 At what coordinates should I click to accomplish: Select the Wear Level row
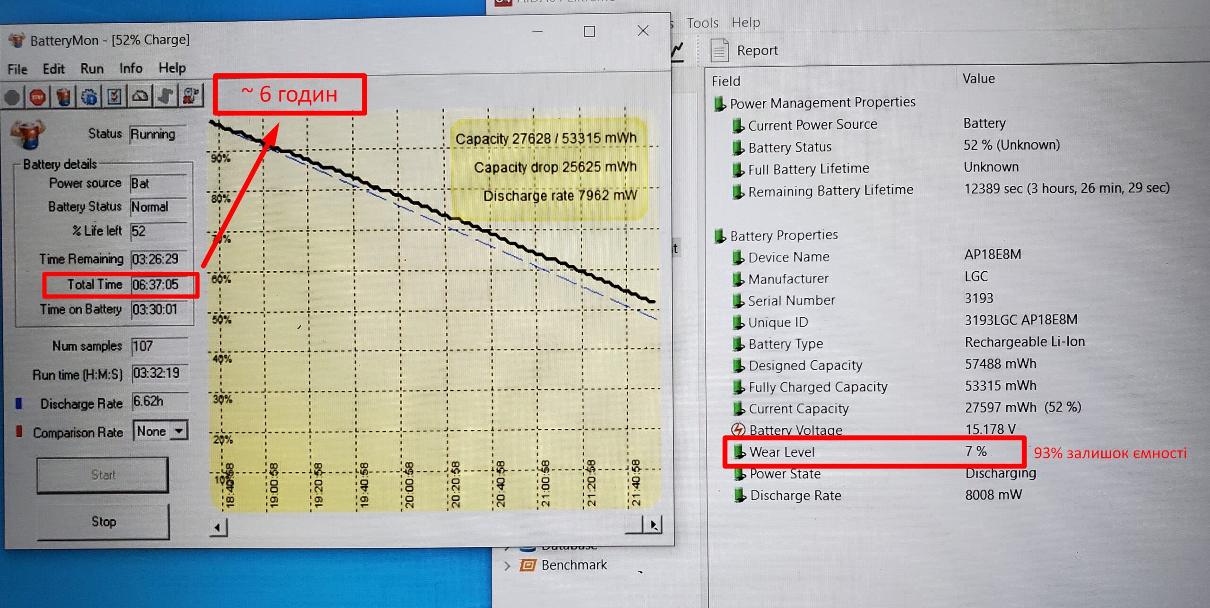782,452
